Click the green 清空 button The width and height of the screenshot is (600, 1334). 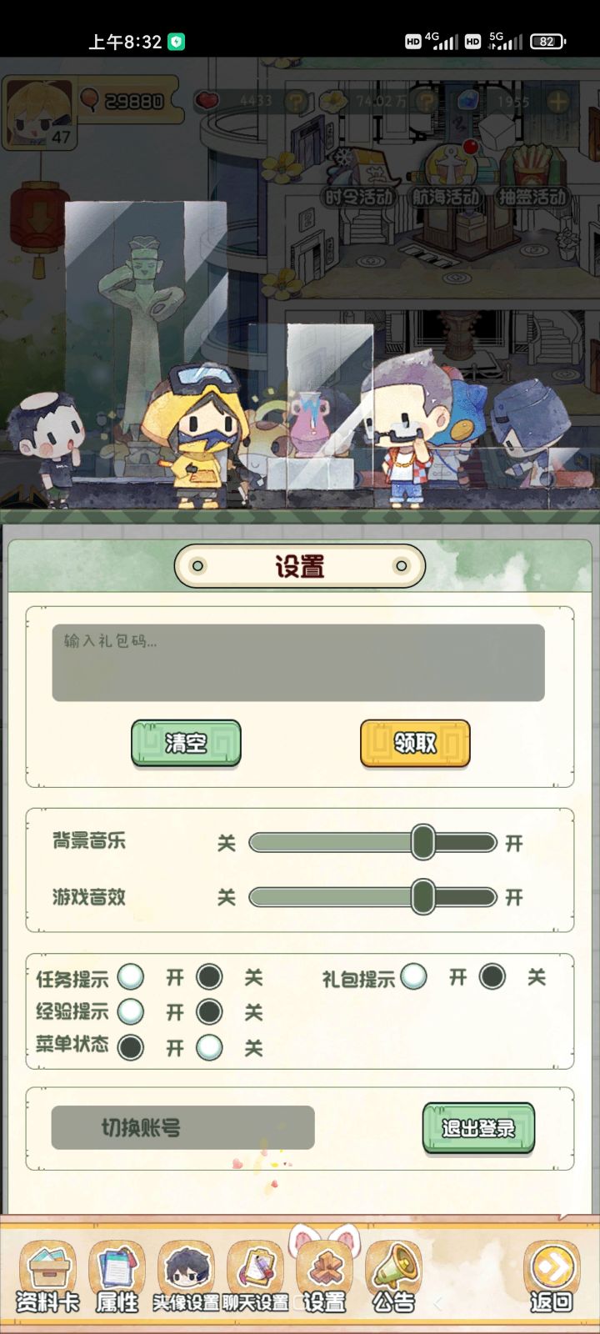(x=186, y=743)
